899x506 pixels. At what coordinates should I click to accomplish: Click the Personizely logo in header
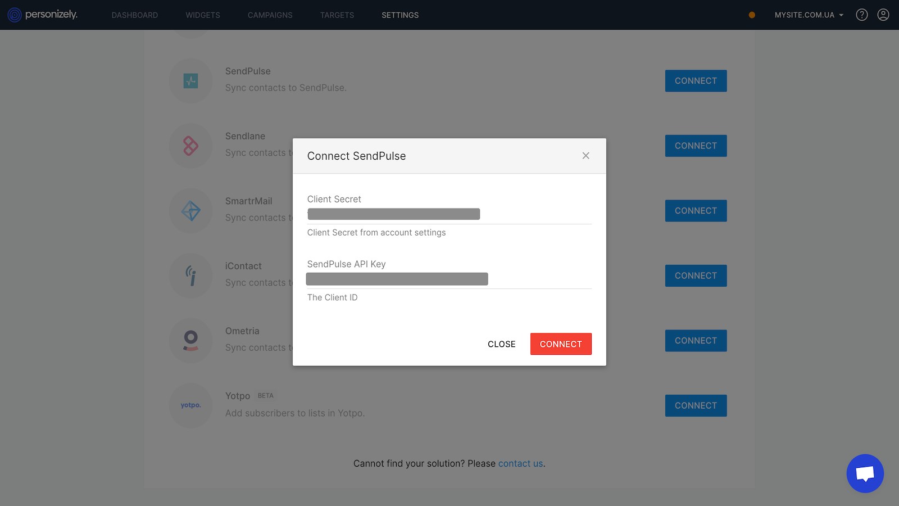pyautogui.click(x=43, y=15)
